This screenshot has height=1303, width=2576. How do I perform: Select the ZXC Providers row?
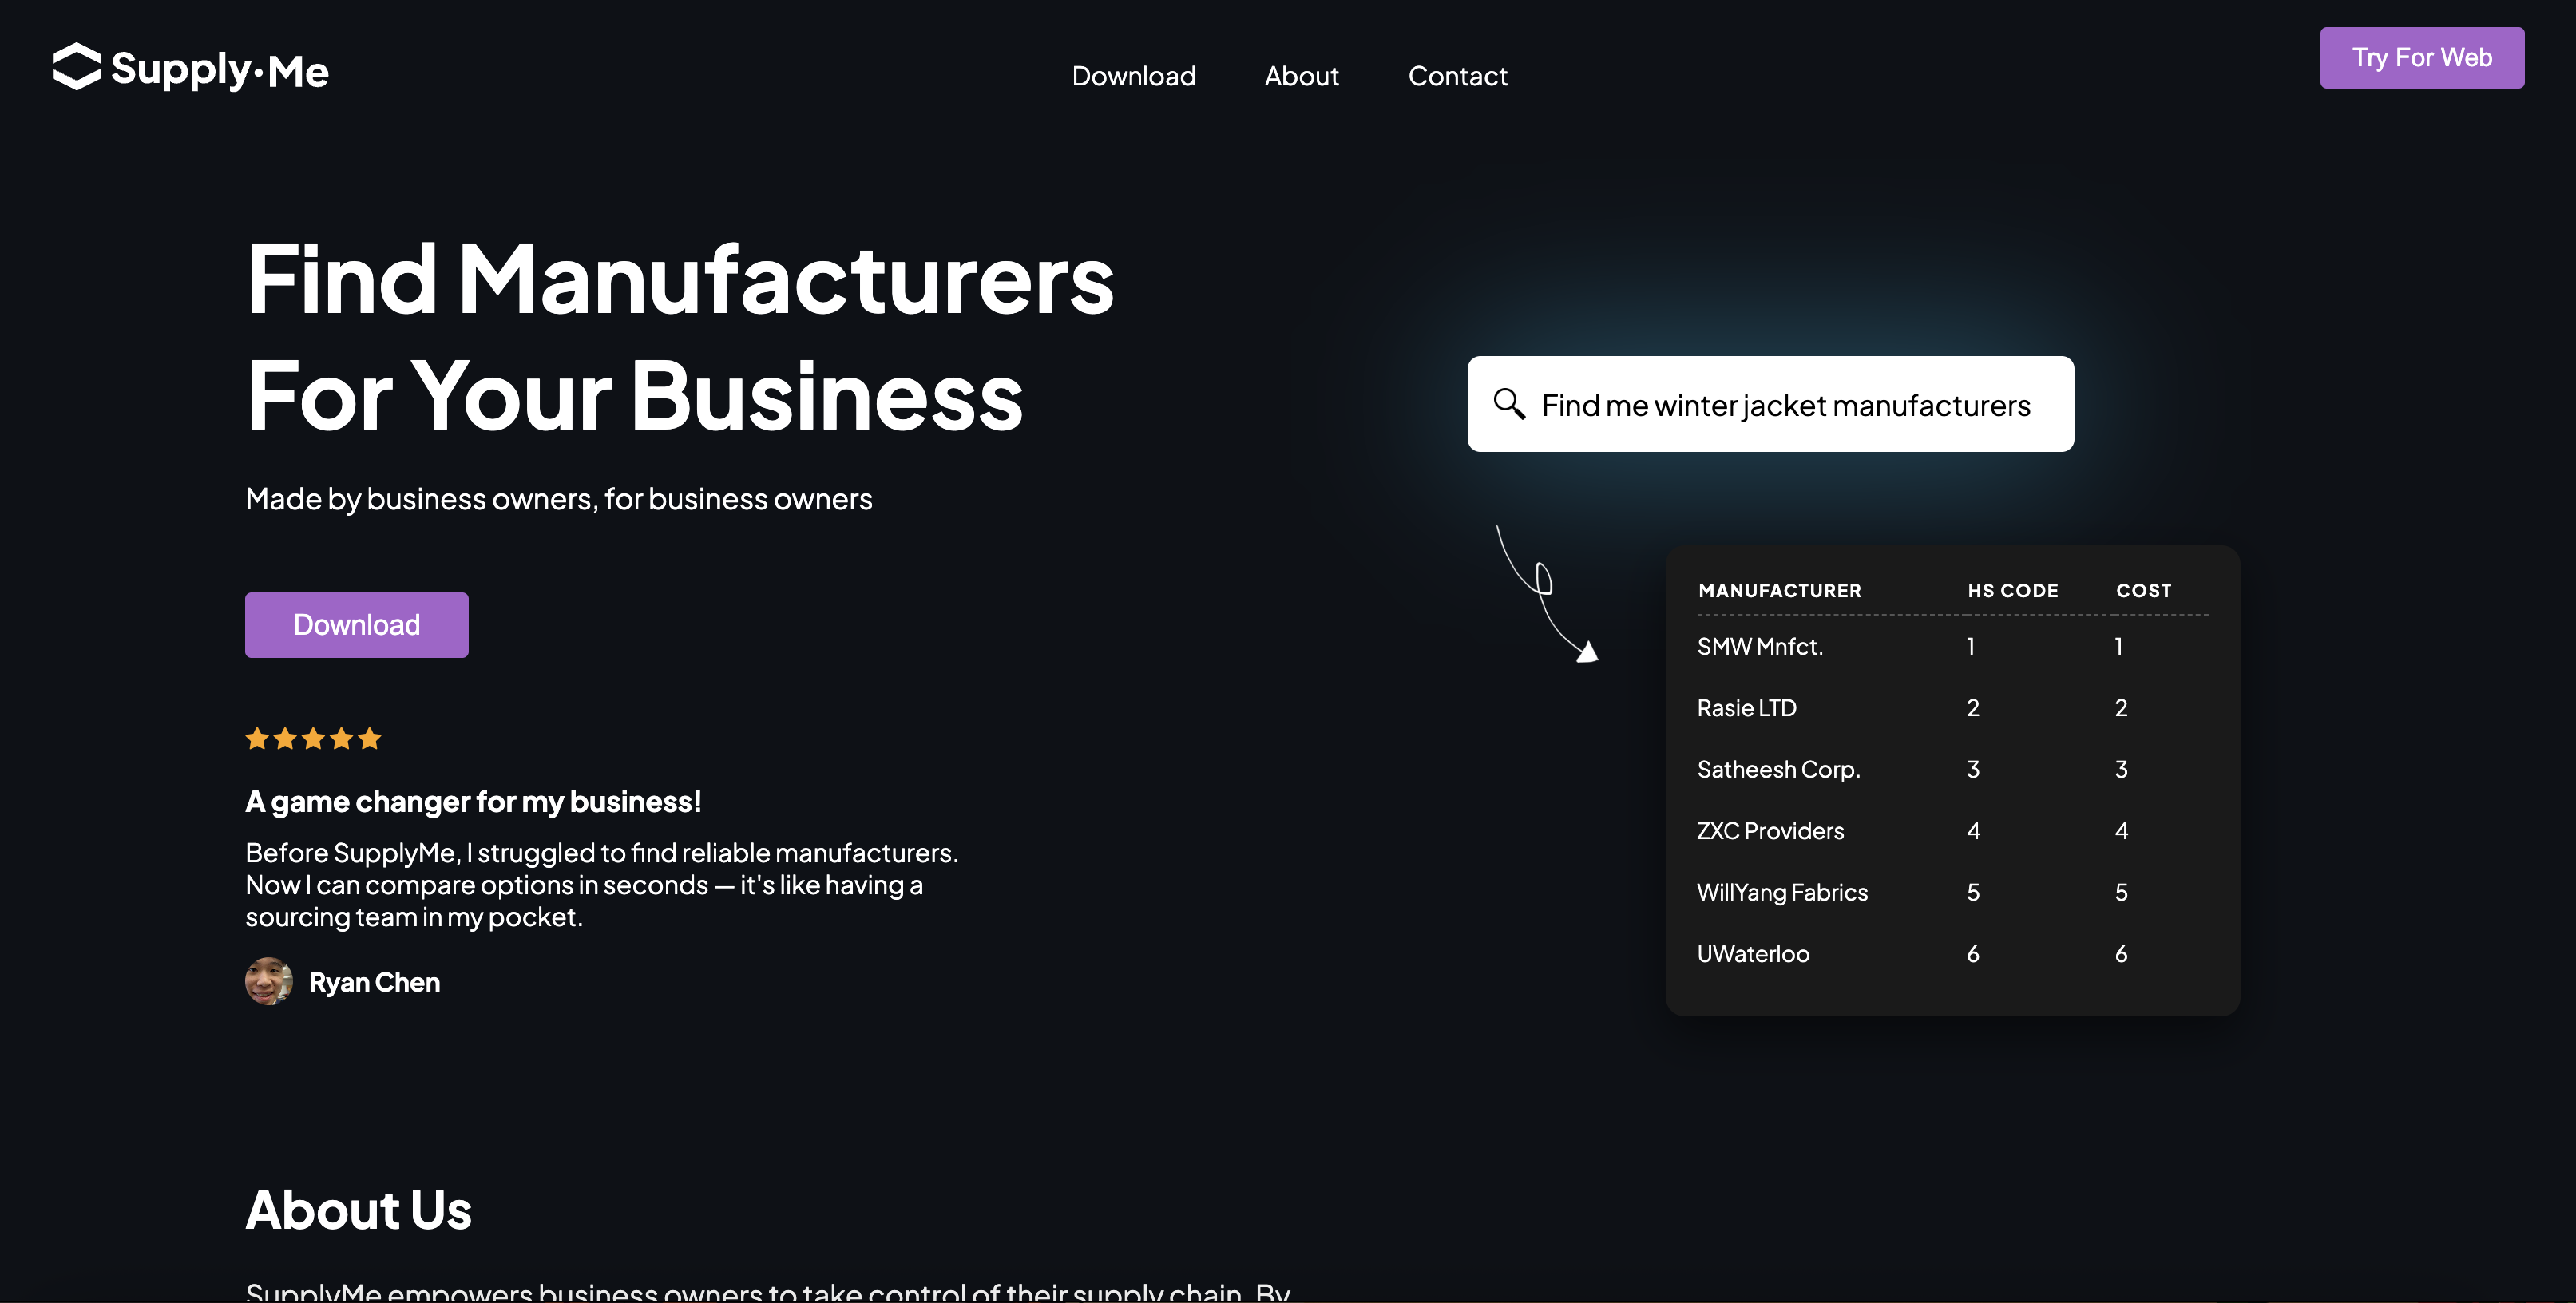(x=1770, y=830)
